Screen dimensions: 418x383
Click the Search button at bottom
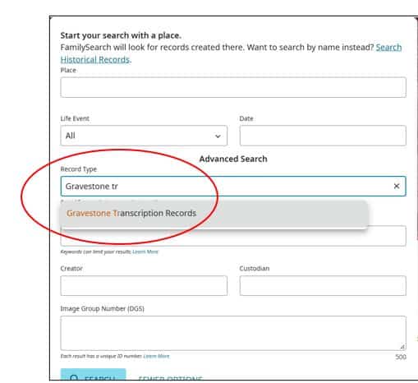(93, 375)
